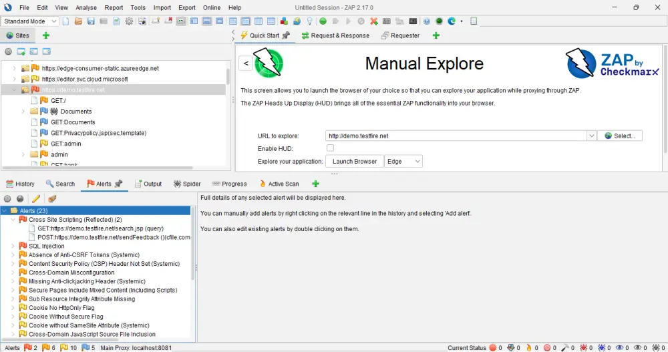
Task: Click the globe icon left of the dark green sphere
Action: [426, 21]
